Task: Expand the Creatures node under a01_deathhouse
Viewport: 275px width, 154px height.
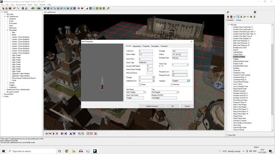Action: pyautogui.click(x=8, y=19)
